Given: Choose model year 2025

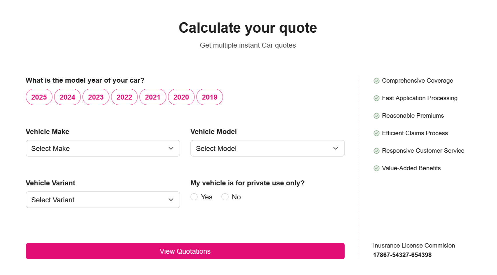Looking at the screenshot, I should pos(39,97).
